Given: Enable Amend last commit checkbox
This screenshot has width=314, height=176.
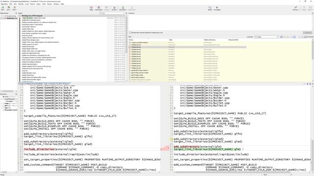Looking at the screenshot, I should point(131,33).
